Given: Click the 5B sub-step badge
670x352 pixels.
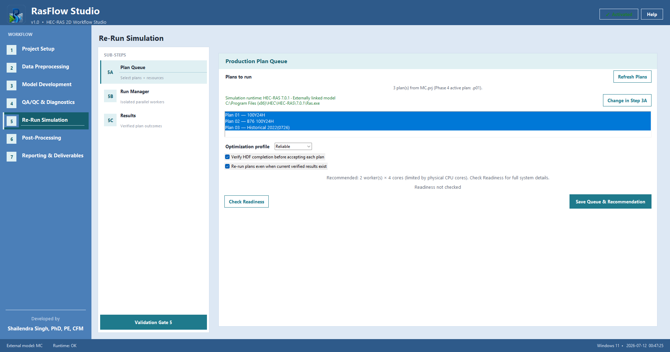Looking at the screenshot, I should click(110, 96).
